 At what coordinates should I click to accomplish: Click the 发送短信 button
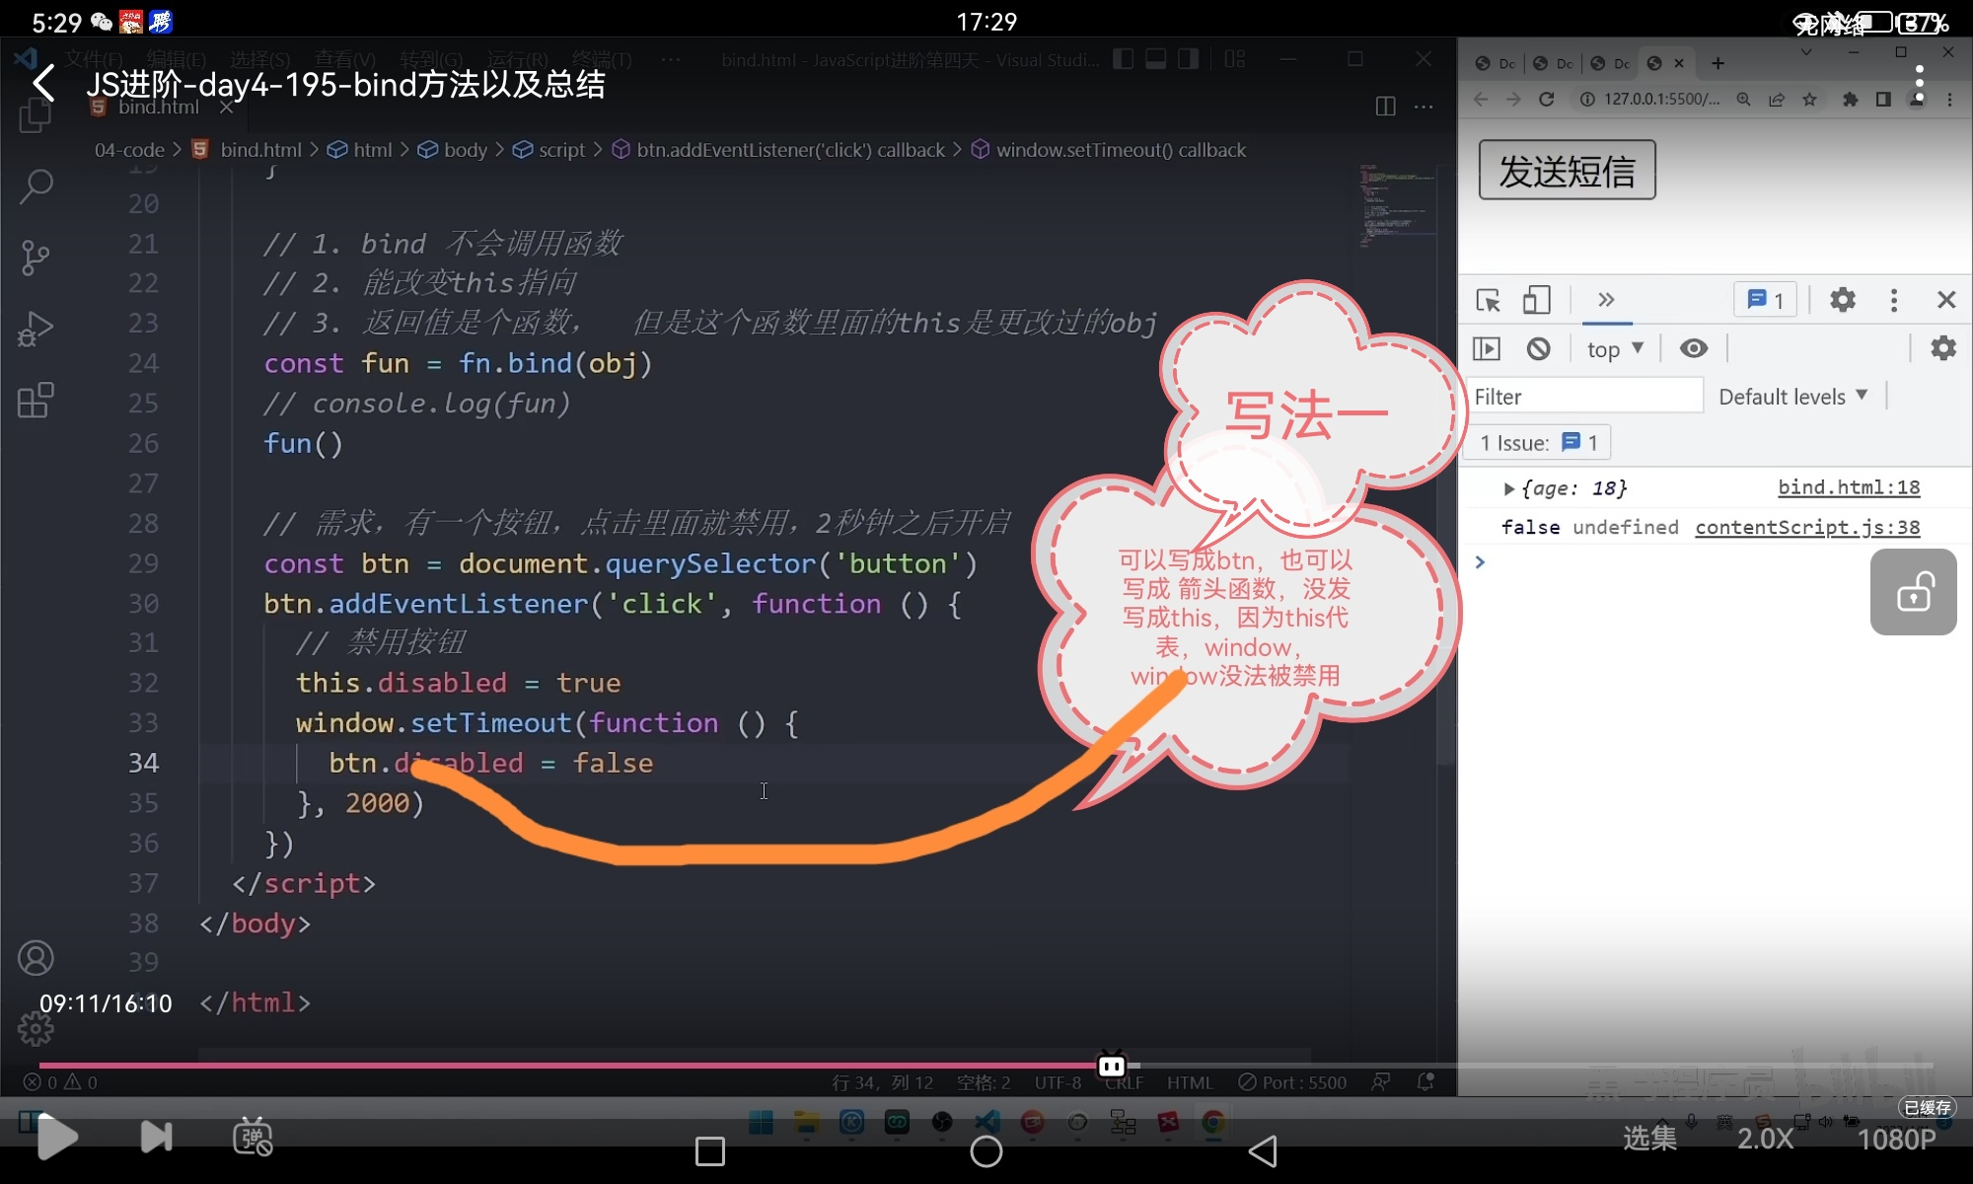tap(1567, 171)
